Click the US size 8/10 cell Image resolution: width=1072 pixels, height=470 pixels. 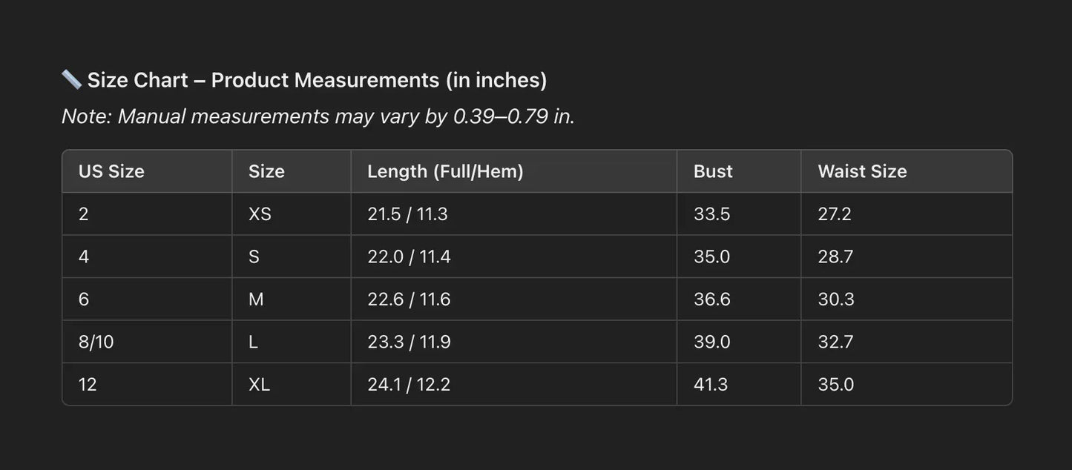point(96,342)
